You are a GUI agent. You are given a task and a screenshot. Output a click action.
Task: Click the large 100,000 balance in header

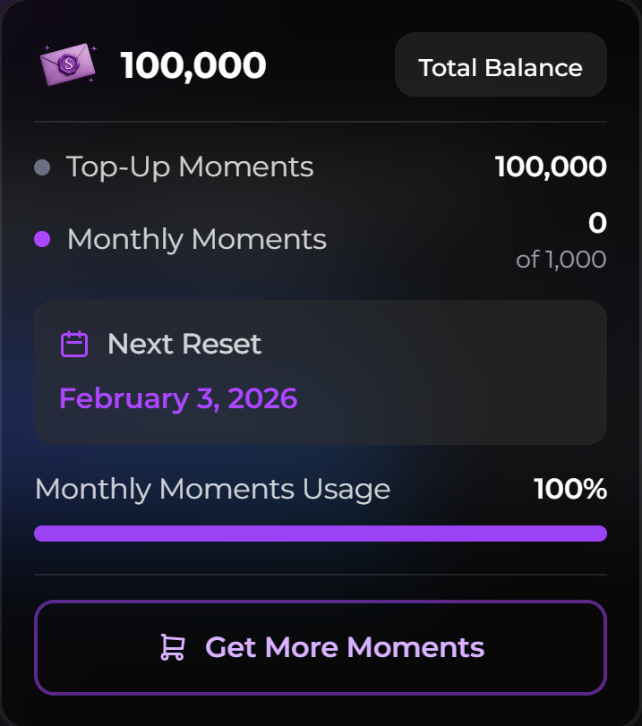click(x=193, y=65)
